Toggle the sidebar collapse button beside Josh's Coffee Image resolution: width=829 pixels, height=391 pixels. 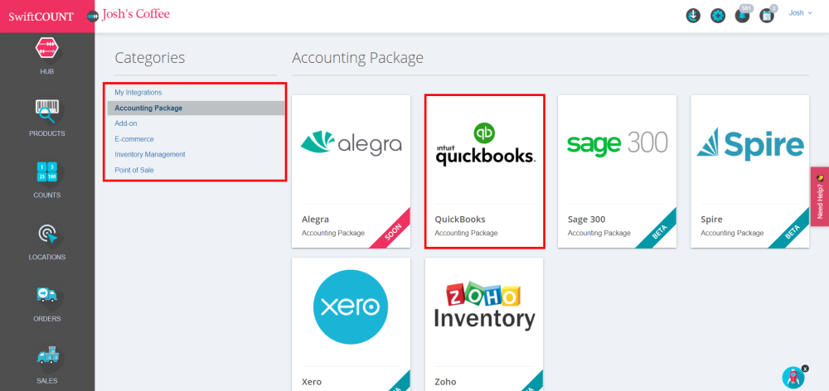(92, 16)
